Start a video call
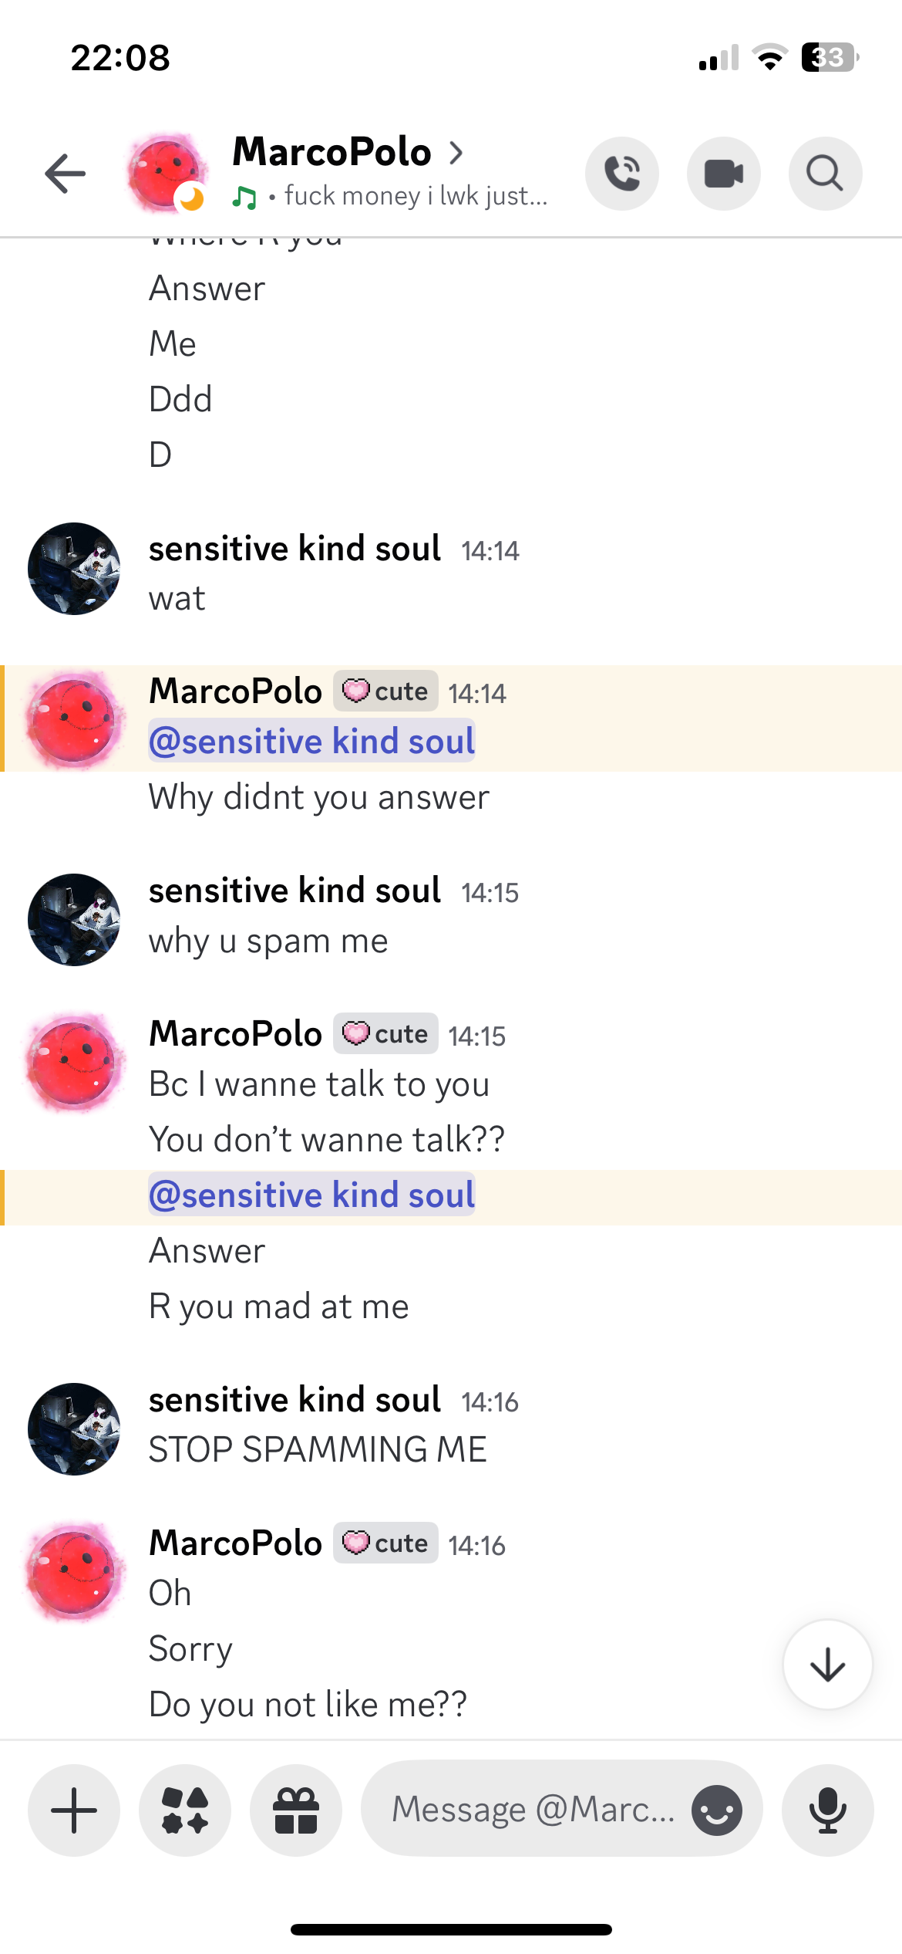This screenshot has height=1954, width=902. (724, 173)
